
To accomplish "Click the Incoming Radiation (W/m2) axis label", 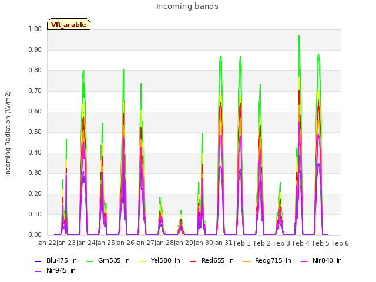I will pos(8,134).
